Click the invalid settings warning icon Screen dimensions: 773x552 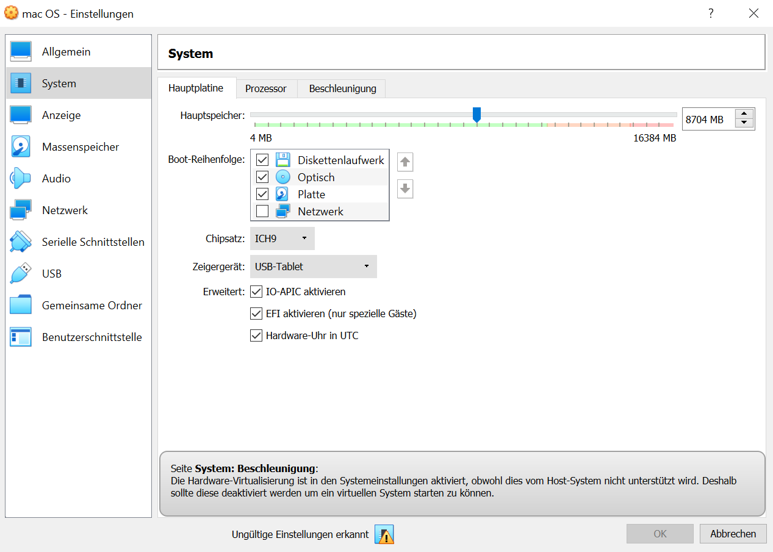[384, 535]
